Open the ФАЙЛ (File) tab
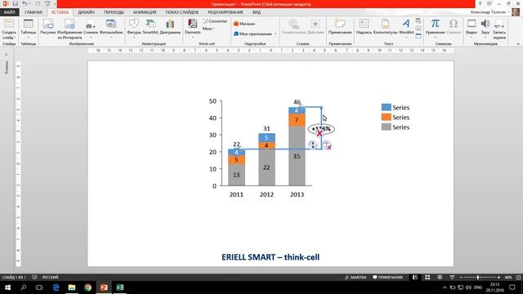 click(9, 12)
